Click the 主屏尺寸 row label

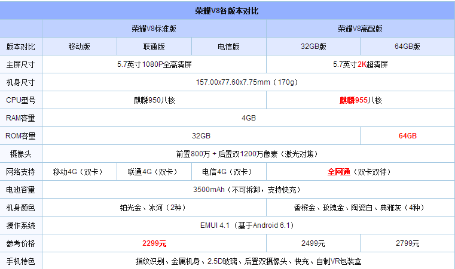point(20,64)
